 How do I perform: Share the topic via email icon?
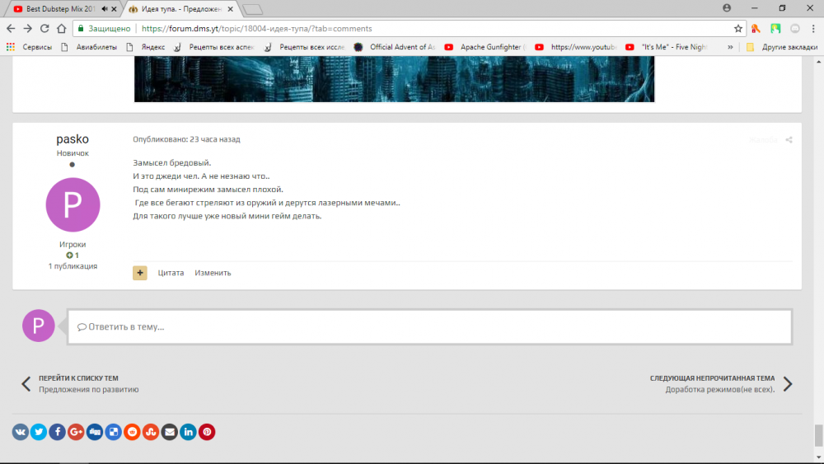tap(170, 431)
